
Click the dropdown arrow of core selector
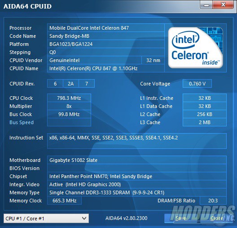pyautogui.click(x=84, y=218)
